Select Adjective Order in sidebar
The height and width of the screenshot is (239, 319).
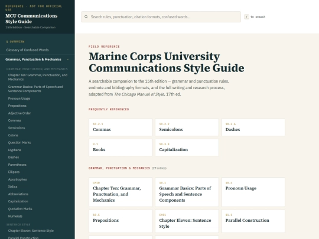tap(19, 113)
